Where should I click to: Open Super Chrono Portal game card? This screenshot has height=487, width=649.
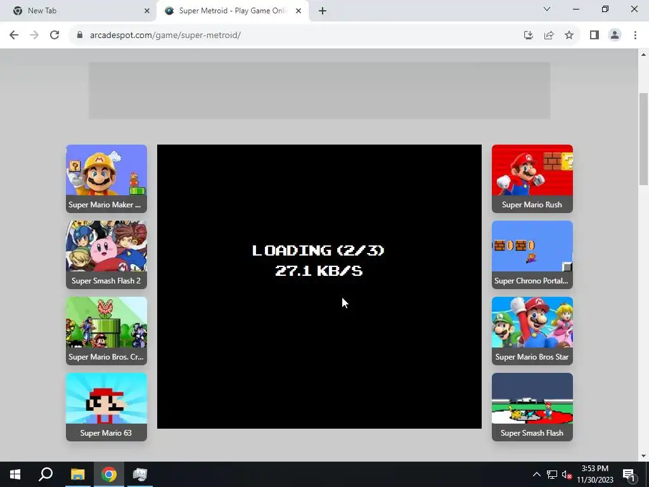point(532,255)
